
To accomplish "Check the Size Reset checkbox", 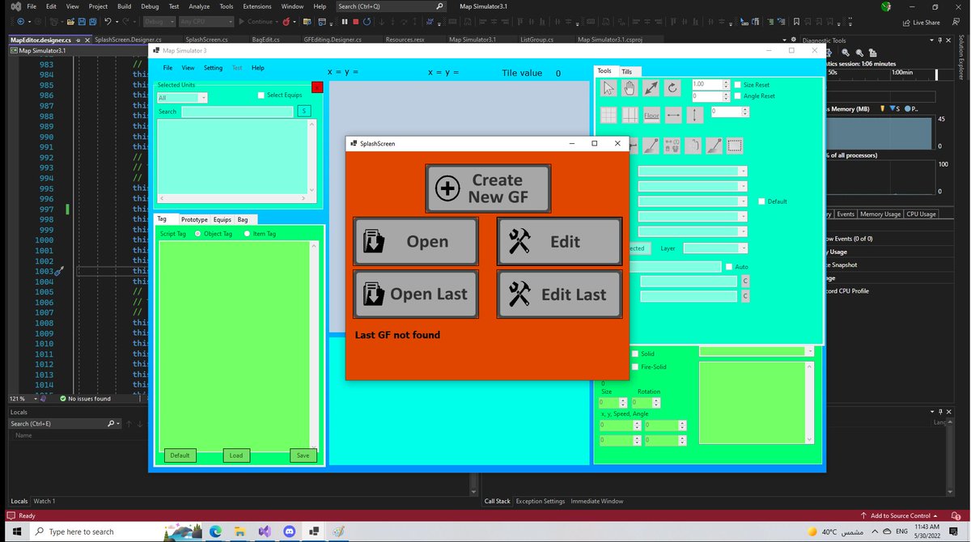I will point(737,85).
